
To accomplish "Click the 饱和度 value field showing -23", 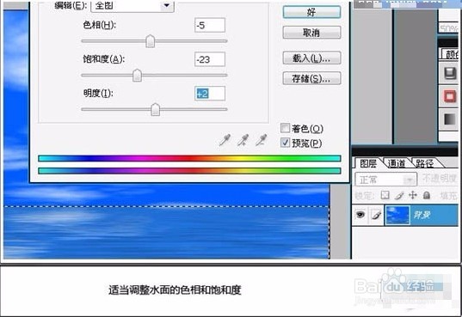I will [x=210, y=59].
